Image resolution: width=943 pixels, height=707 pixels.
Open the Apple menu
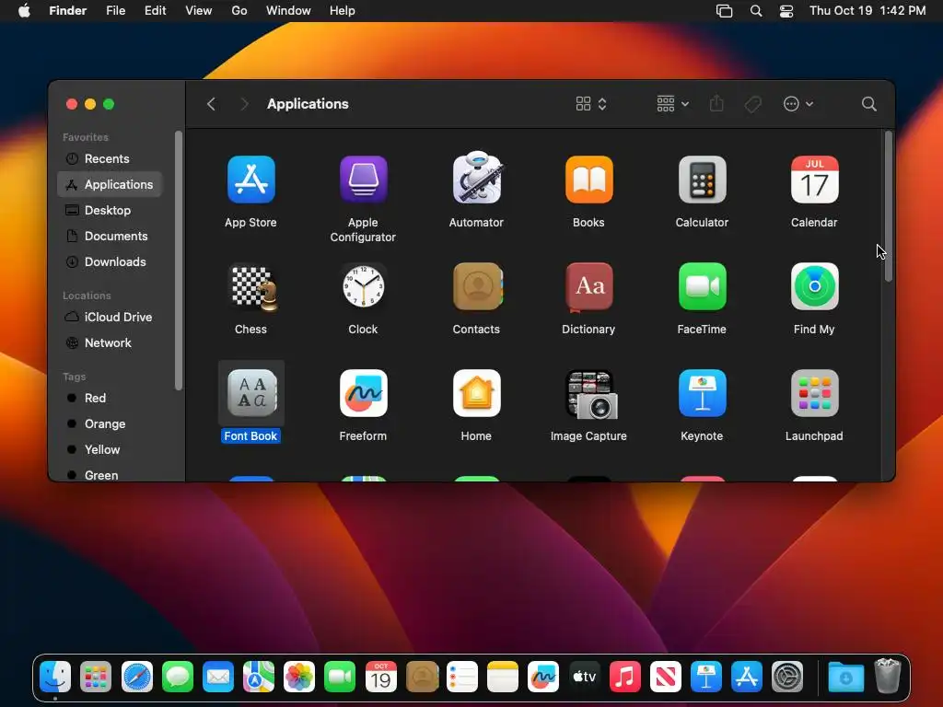point(24,11)
